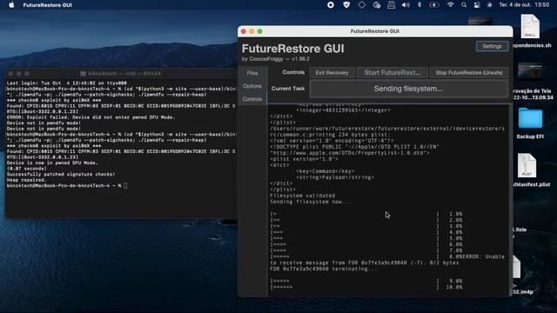Click the 1.0% progress line in log
Screen dimensions: 557x313
(366, 214)
